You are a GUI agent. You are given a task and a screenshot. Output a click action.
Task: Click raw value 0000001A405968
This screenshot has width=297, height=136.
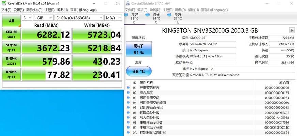tap(277, 117)
